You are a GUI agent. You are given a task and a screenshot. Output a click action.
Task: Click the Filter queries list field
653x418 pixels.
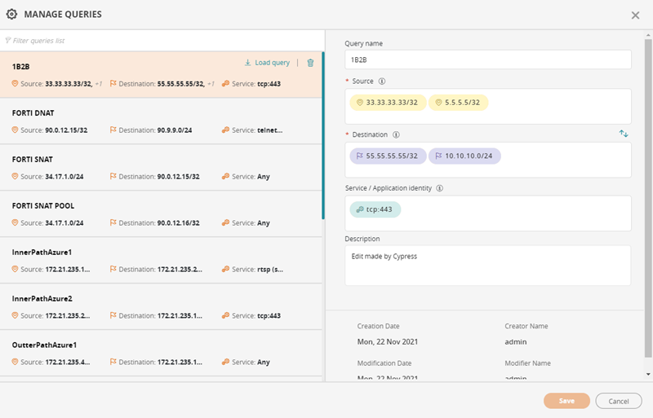163,40
